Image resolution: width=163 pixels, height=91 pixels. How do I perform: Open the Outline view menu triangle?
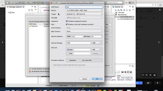point(133,10)
